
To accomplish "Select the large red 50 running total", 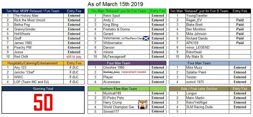I will coord(43,102).
